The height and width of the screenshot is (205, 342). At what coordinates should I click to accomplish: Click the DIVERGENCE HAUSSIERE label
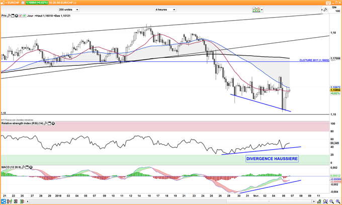point(272,159)
